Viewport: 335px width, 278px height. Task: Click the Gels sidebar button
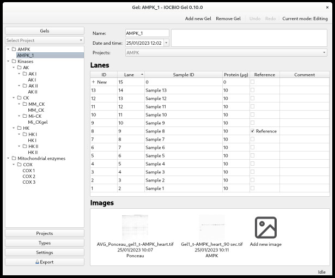pos(45,31)
